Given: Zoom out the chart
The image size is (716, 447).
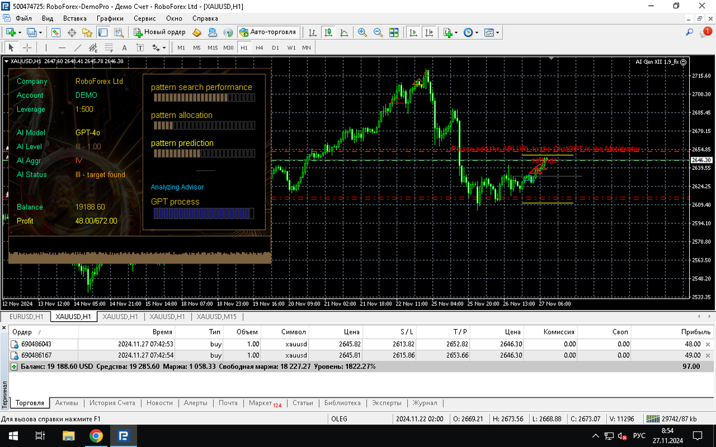Looking at the screenshot, I should pos(378,32).
